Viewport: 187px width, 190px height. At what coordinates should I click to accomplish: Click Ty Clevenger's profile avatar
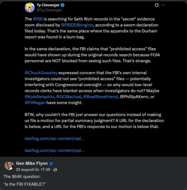29,7
